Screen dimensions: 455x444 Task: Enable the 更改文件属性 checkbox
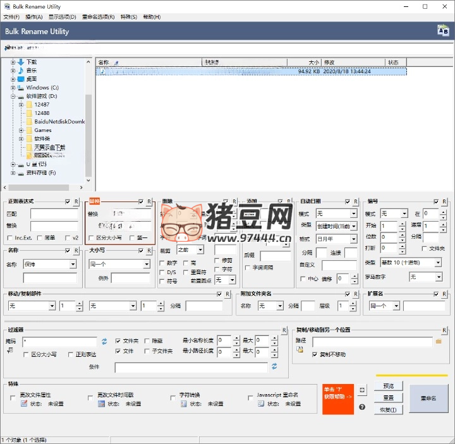coord(13,398)
